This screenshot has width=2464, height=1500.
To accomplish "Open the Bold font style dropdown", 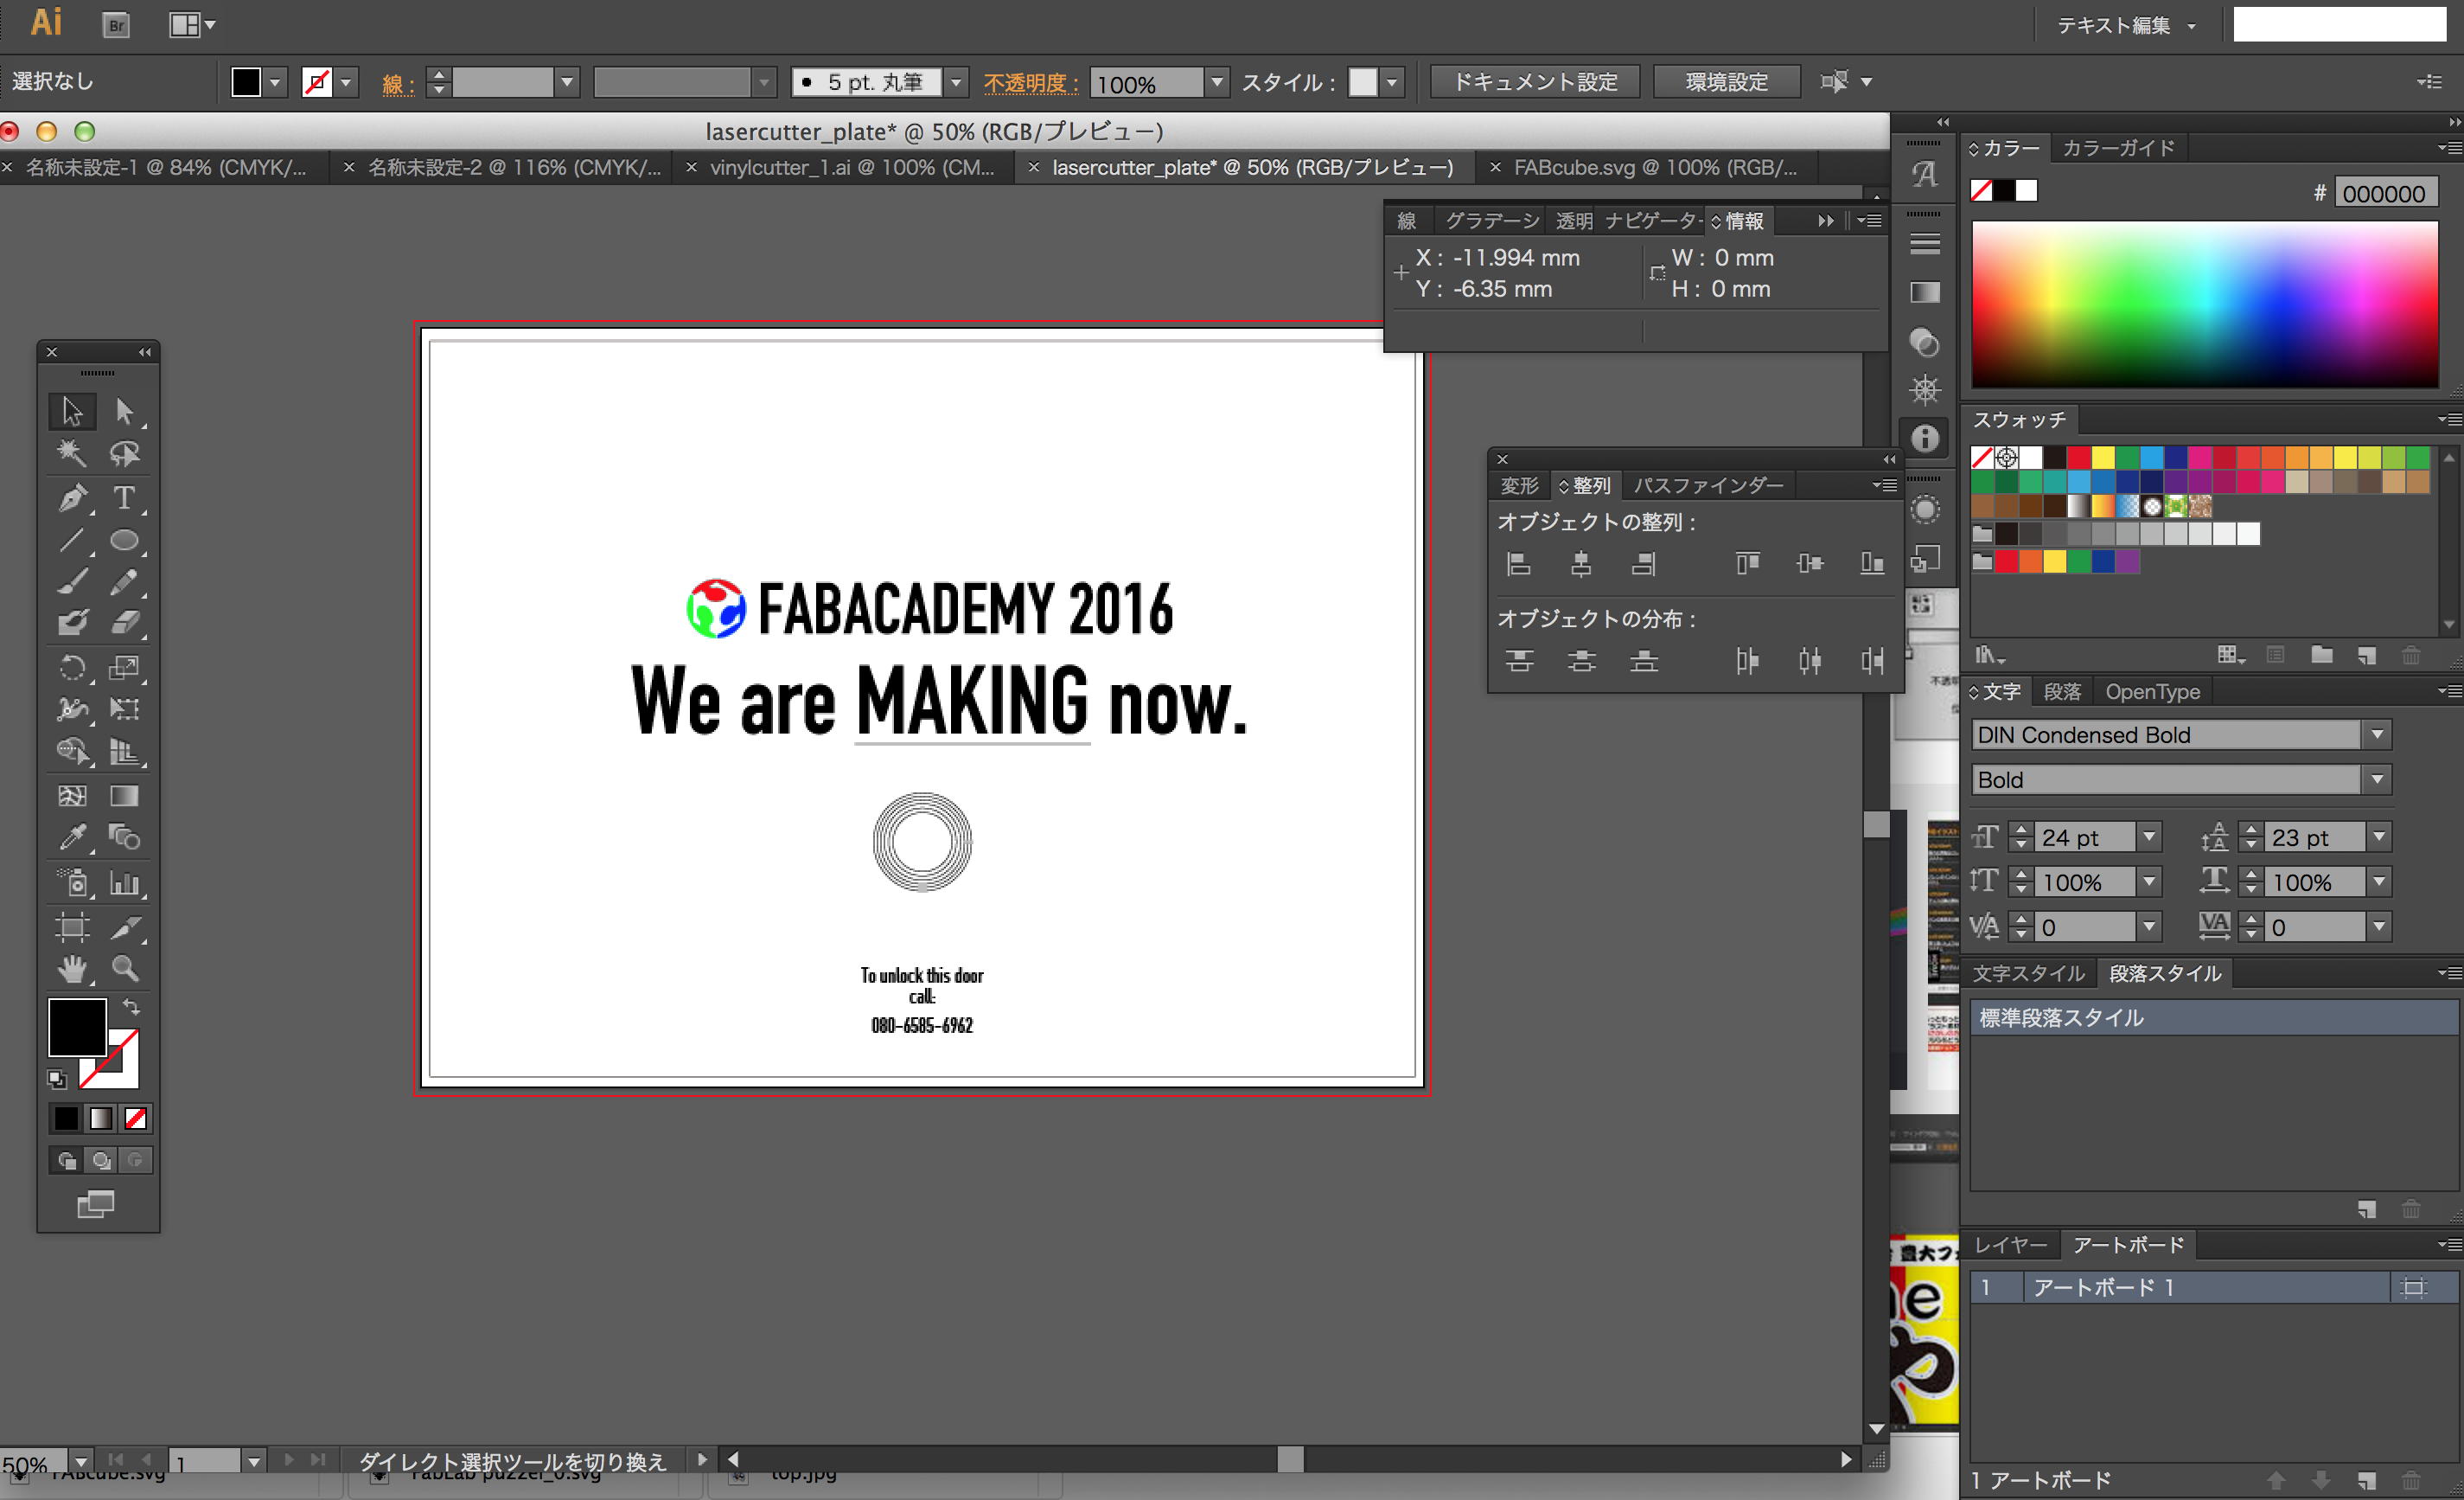I will pyautogui.click(x=2377, y=779).
